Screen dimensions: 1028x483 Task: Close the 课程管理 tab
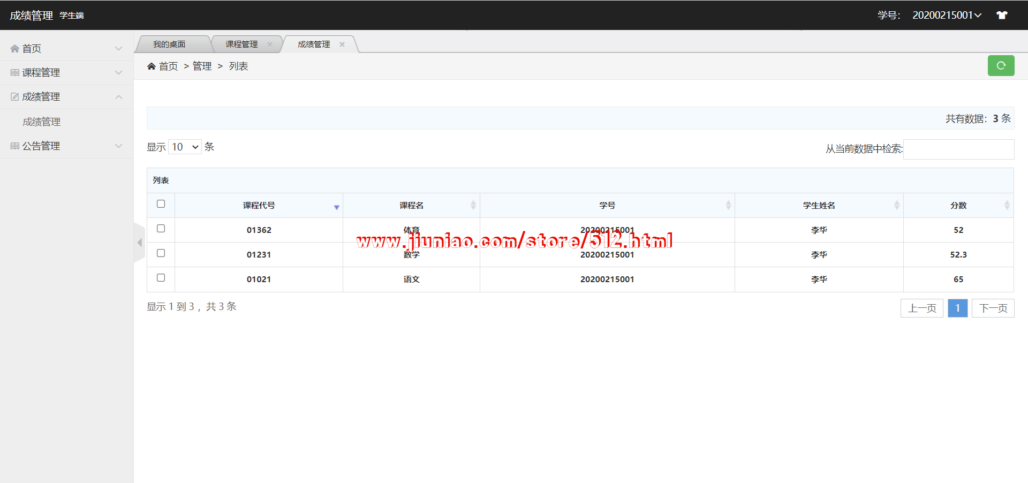point(270,44)
